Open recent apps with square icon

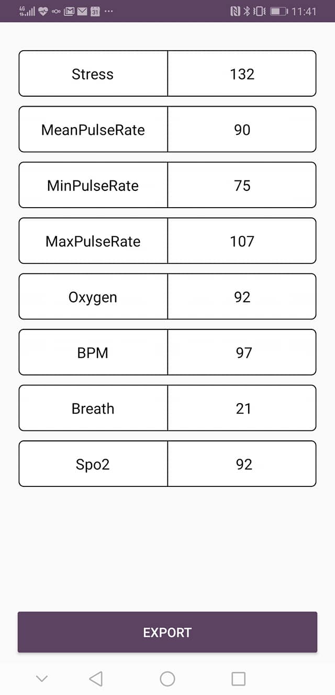click(238, 679)
